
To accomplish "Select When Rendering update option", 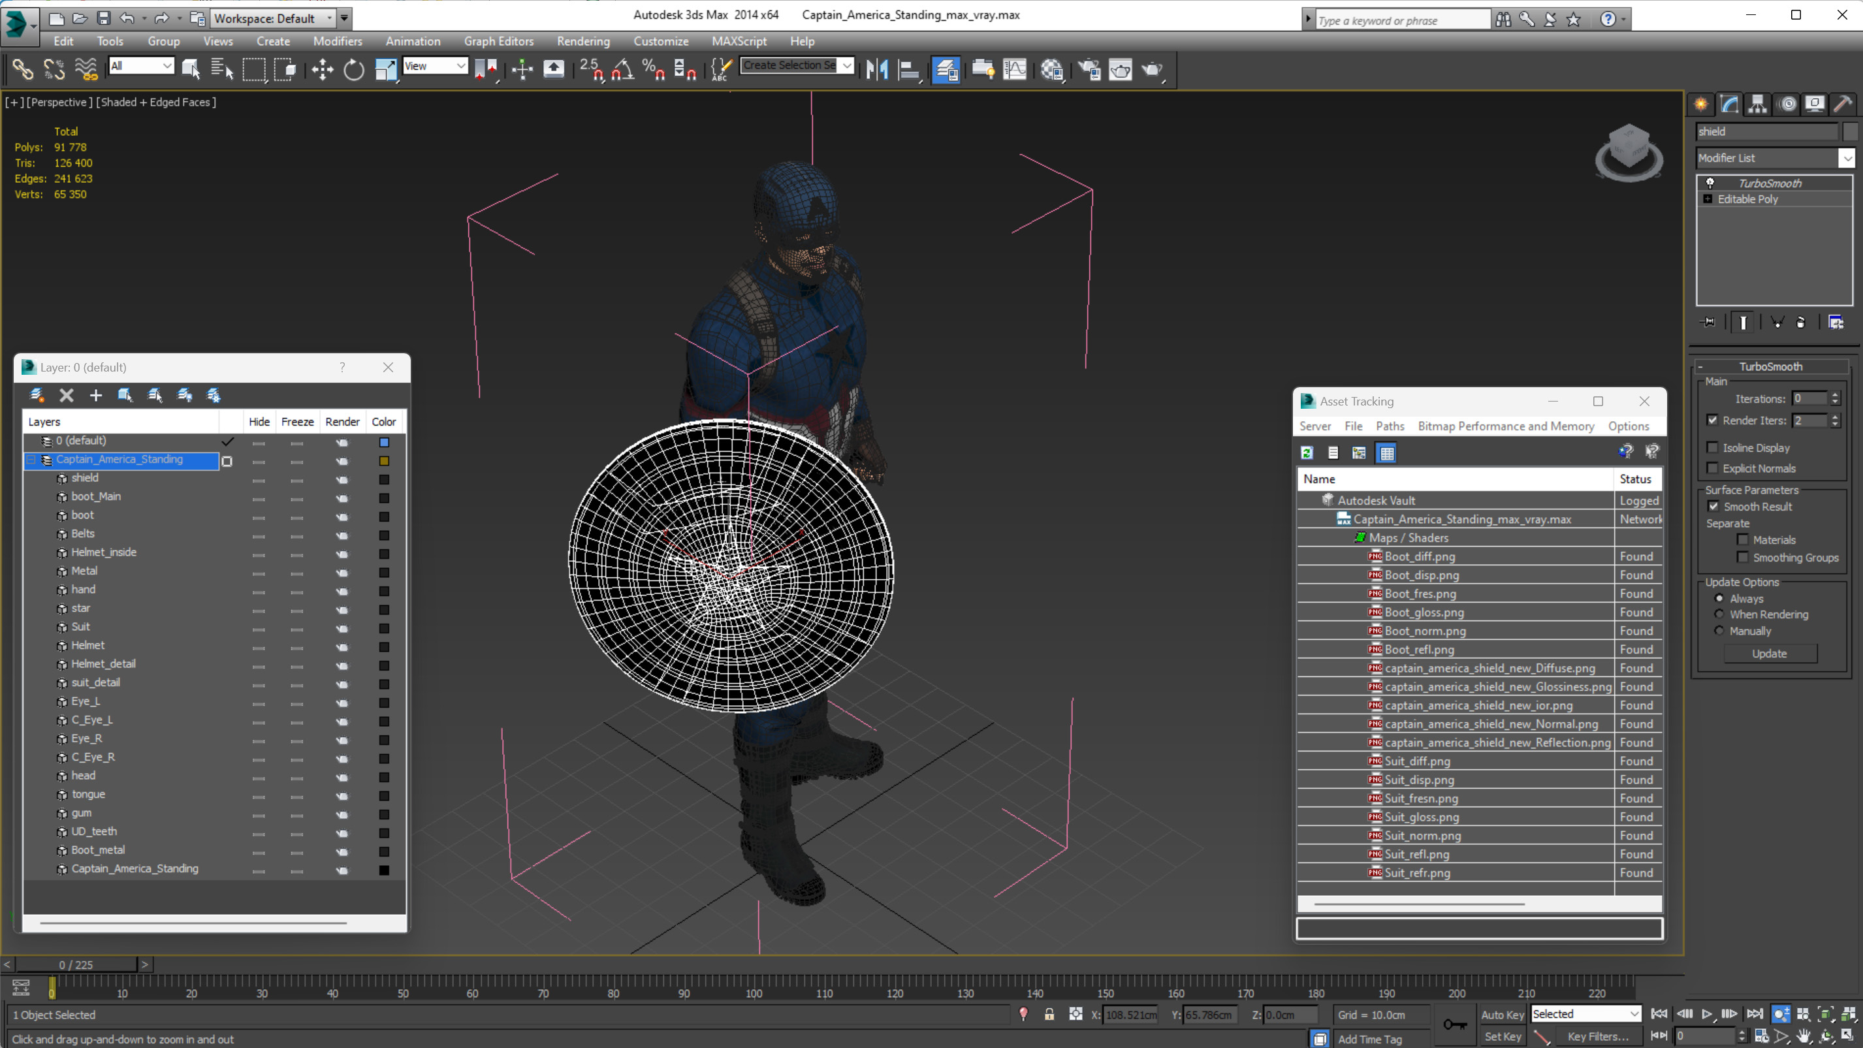I will tap(1719, 614).
